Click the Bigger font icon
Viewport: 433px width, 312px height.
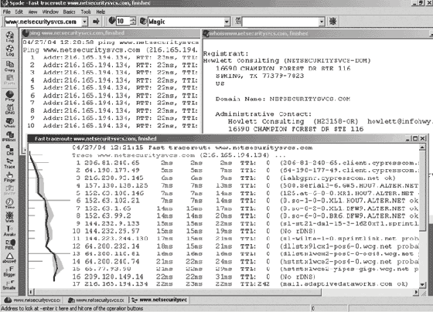9,271
